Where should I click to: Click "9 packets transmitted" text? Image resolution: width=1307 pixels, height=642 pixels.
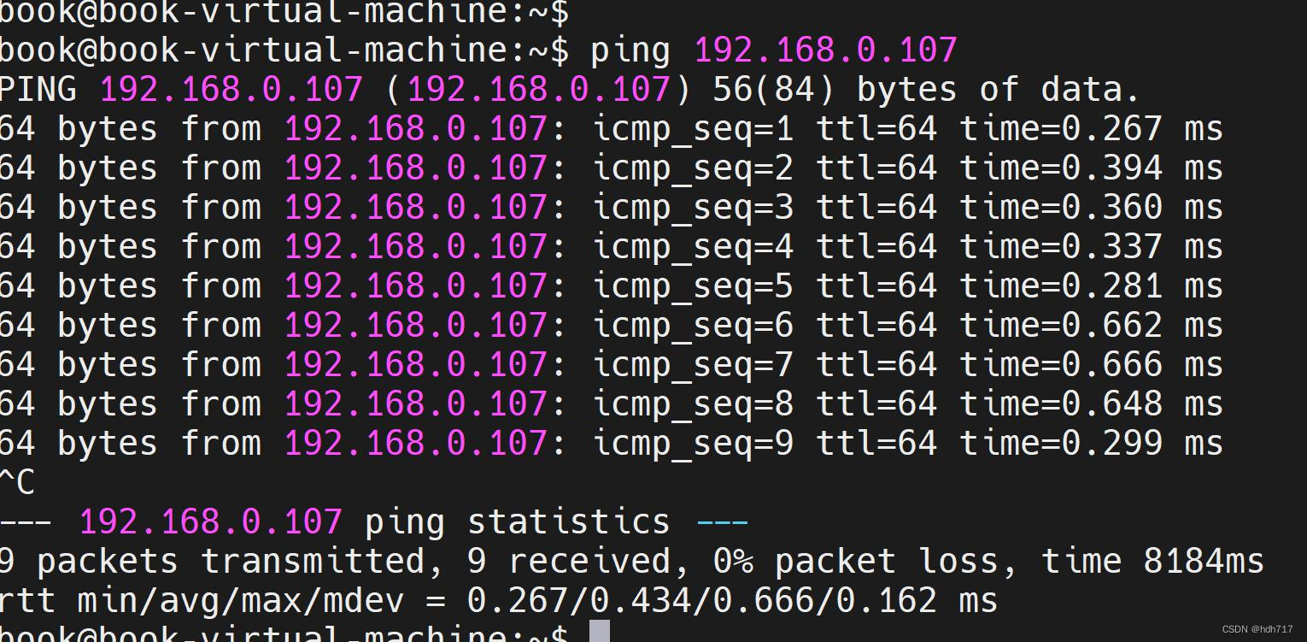212,562
